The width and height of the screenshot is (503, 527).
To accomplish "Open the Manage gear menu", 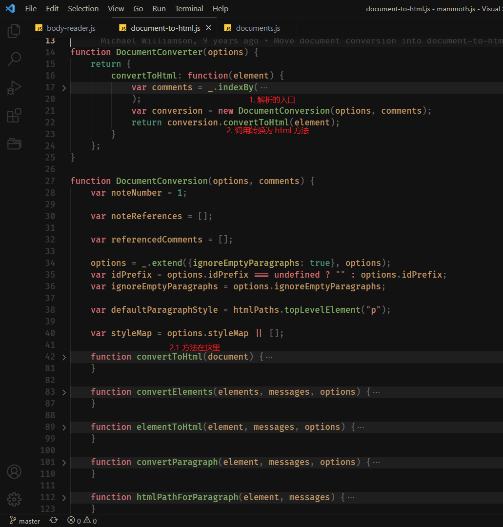I will coord(14,500).
